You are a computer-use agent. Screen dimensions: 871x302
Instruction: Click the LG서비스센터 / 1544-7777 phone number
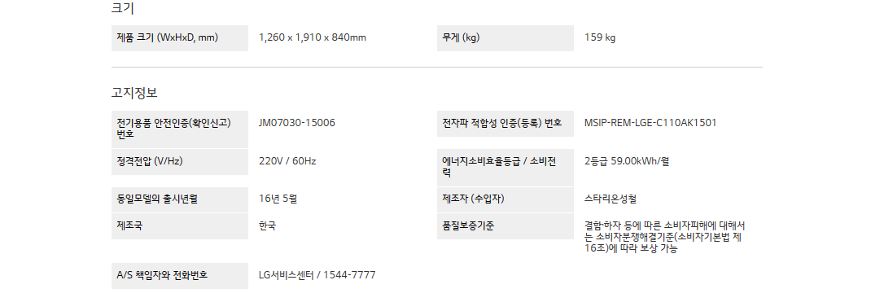coord(317,275)
